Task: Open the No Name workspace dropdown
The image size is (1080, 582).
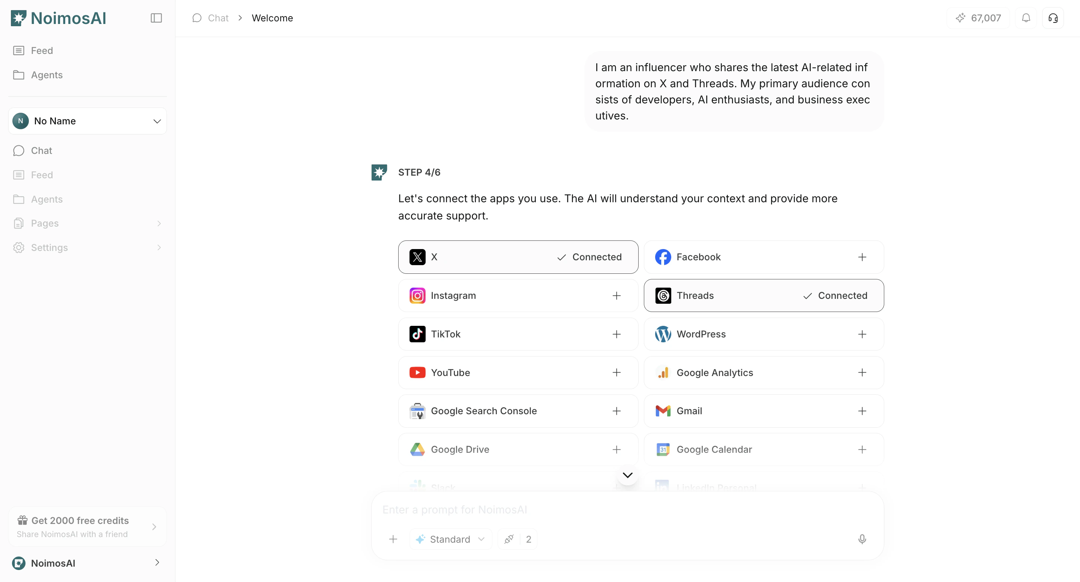Action: point(88,121)
